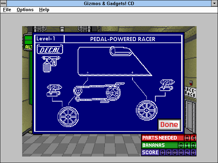Select the front wheel on the blueprint
This screenshot has width=218, height=163.
[x=146, y=110]
